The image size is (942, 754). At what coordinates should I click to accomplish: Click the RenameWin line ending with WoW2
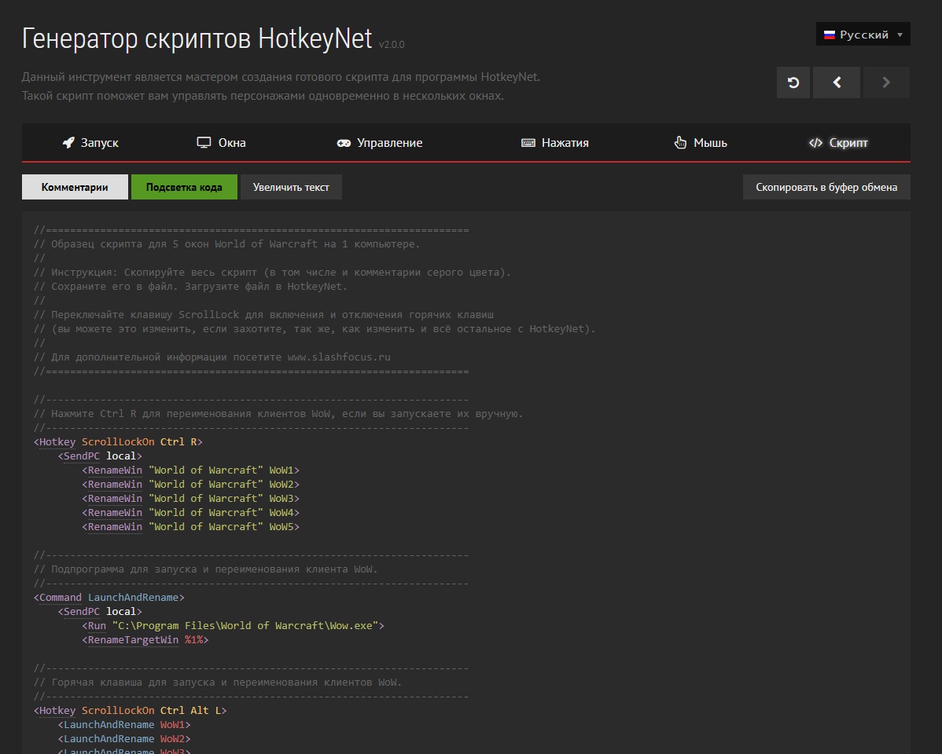[x=190, y=485]
